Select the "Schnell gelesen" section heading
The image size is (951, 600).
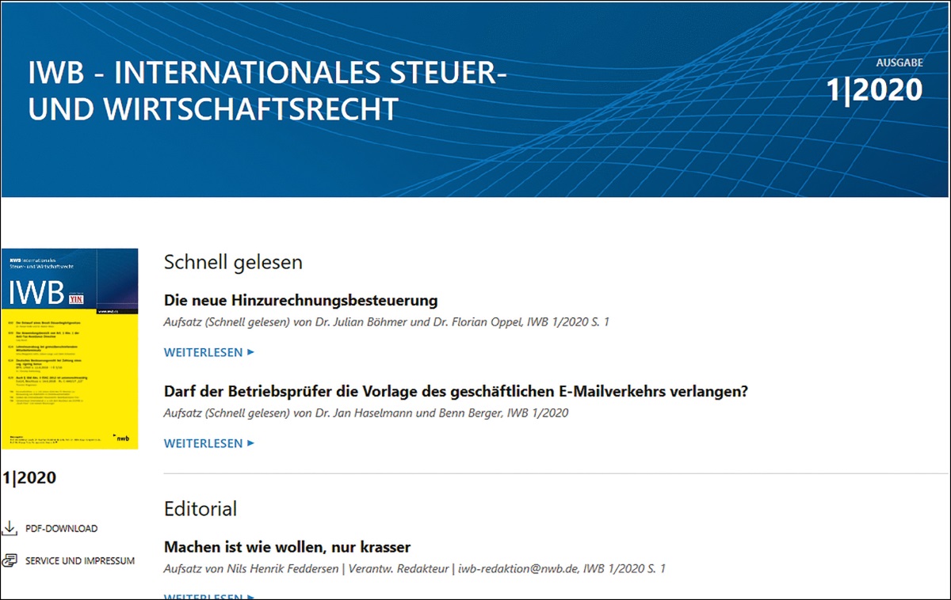coord(233,262)
